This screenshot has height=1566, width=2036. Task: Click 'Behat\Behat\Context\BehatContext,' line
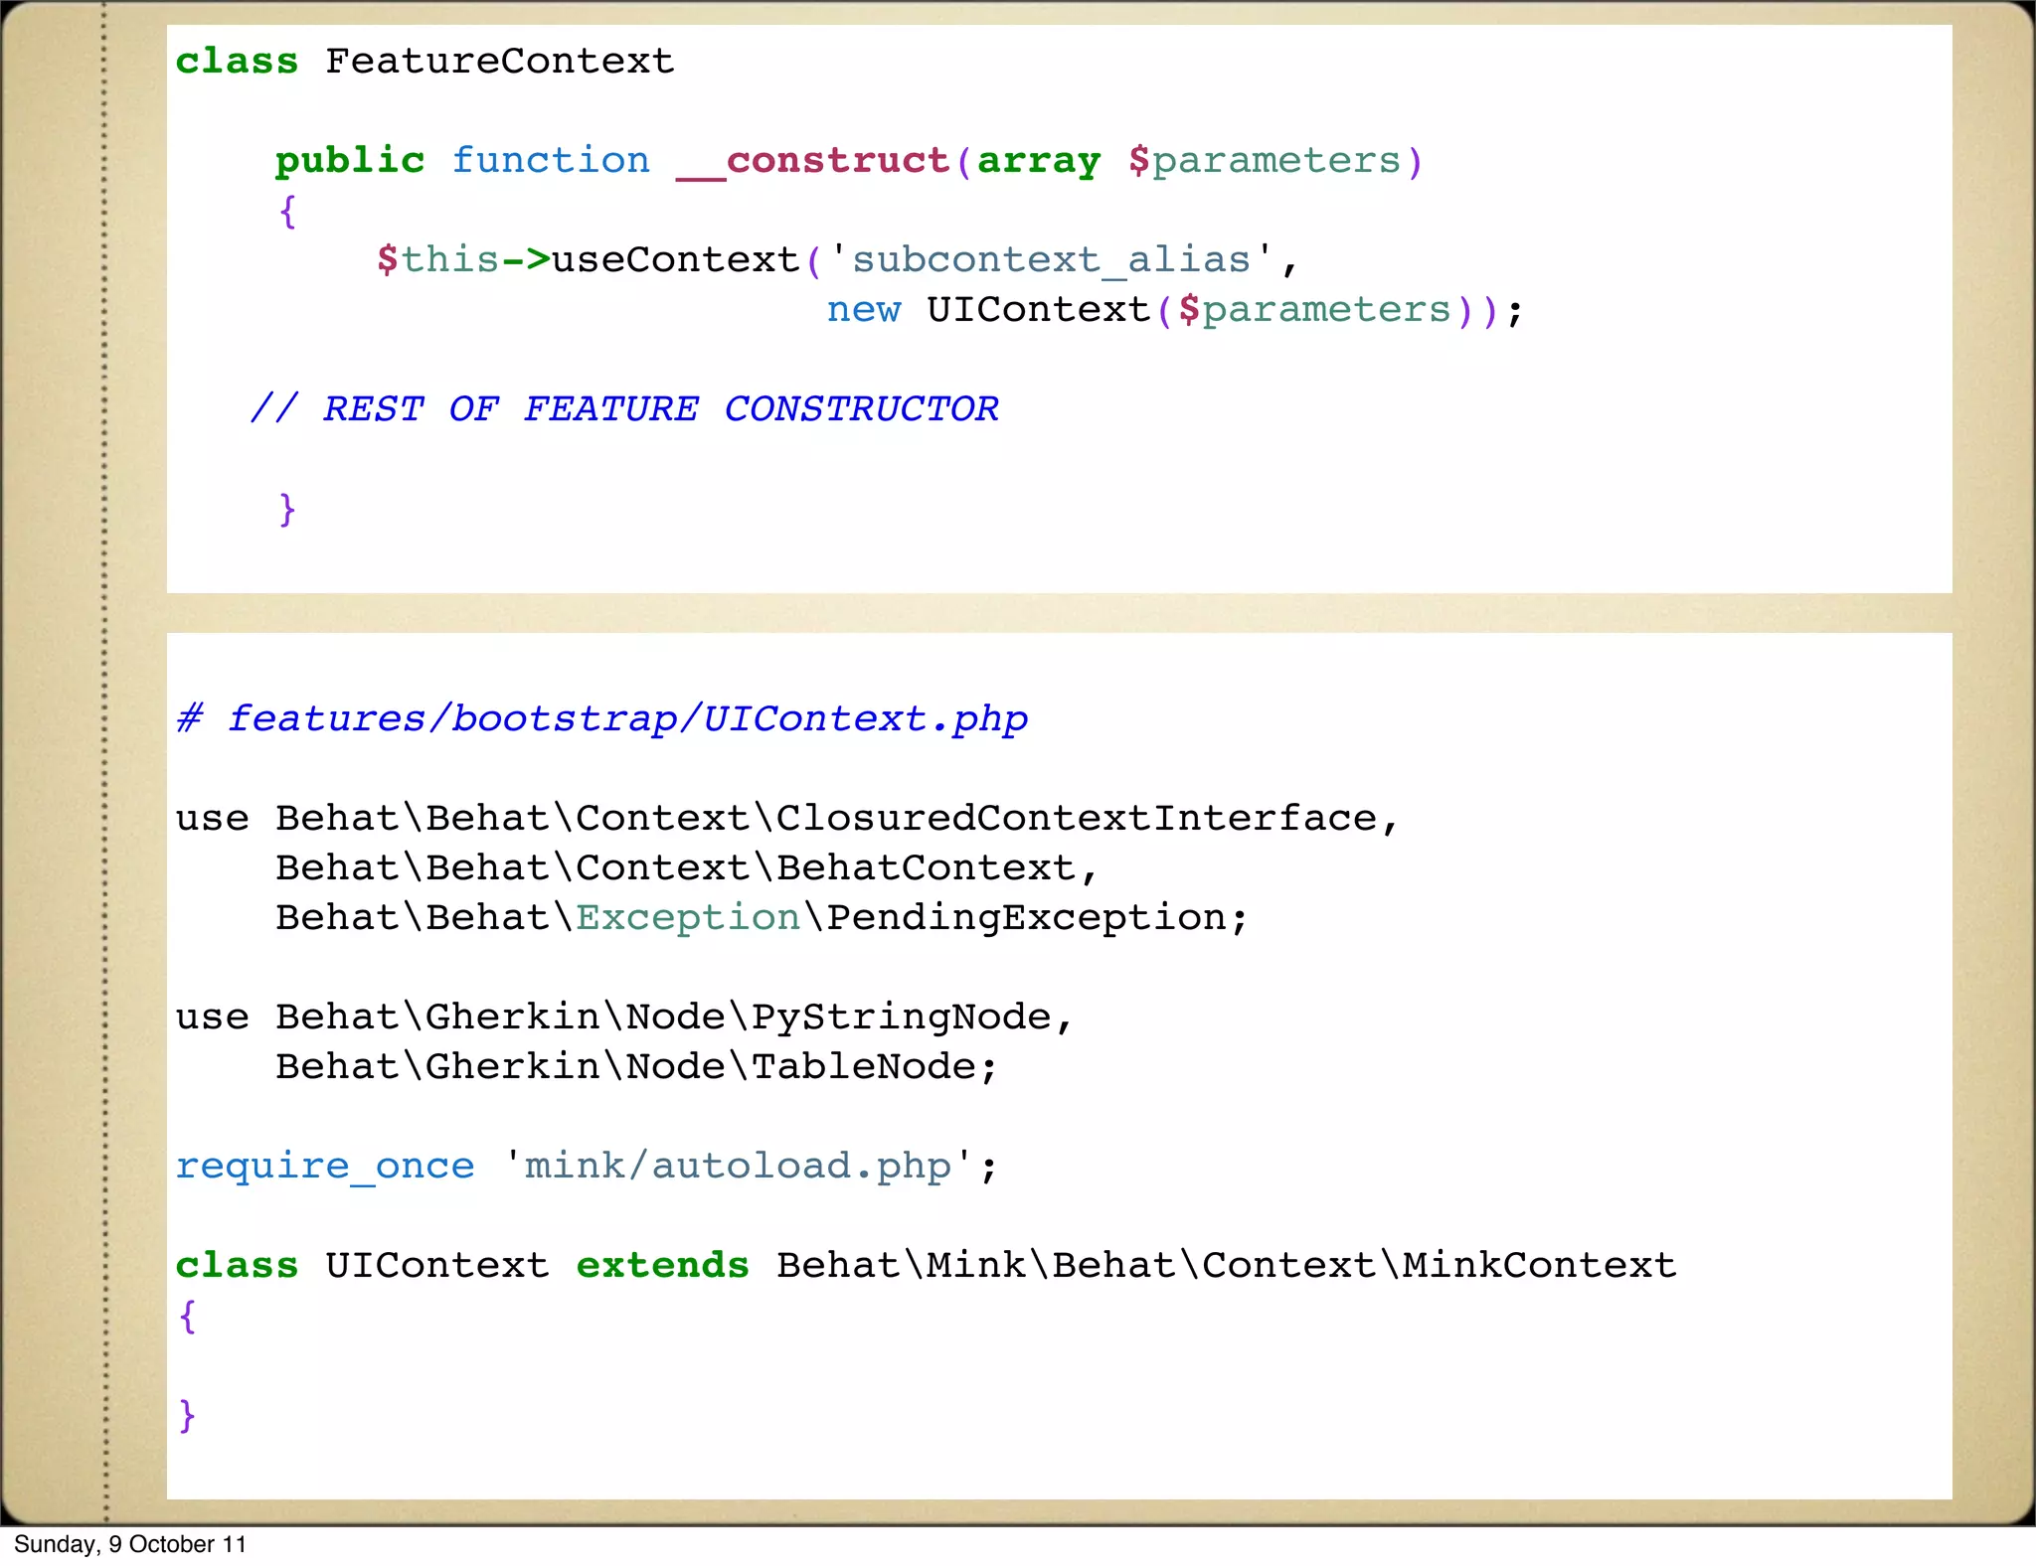coord(687,868)
